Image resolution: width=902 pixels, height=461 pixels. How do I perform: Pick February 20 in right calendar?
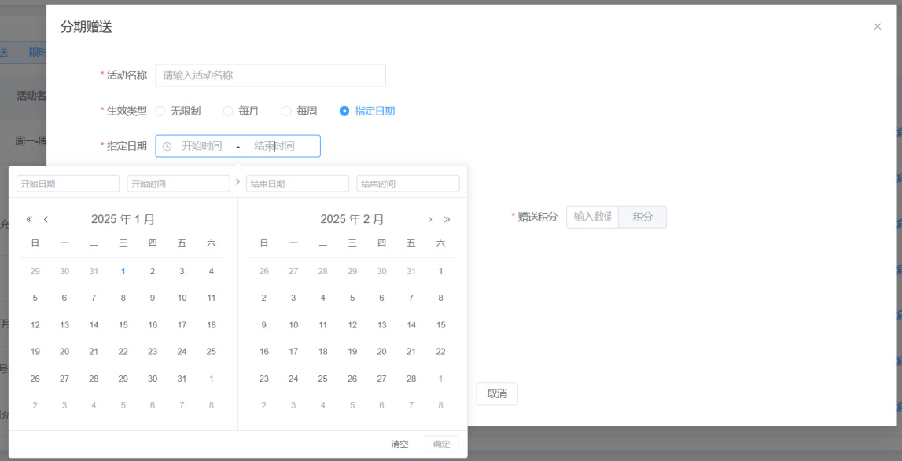coord(381,352)
